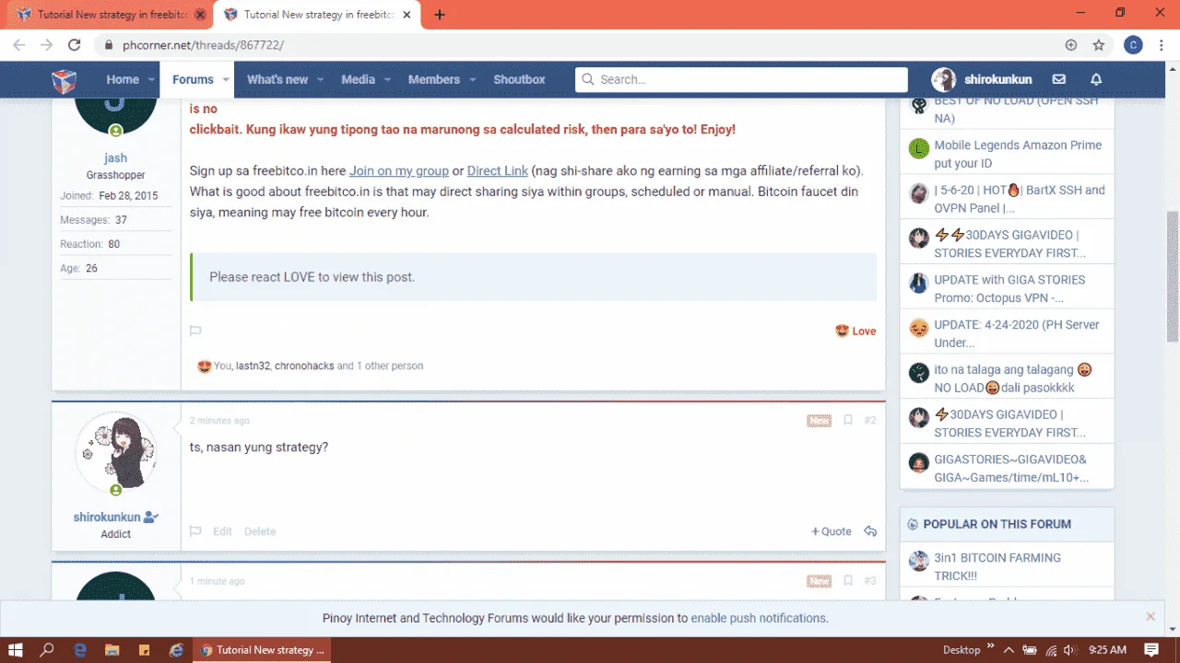The image size is (1180, 663).
Task: Click the taskbar clock 9:25 AM
Action: point(1107,650)
